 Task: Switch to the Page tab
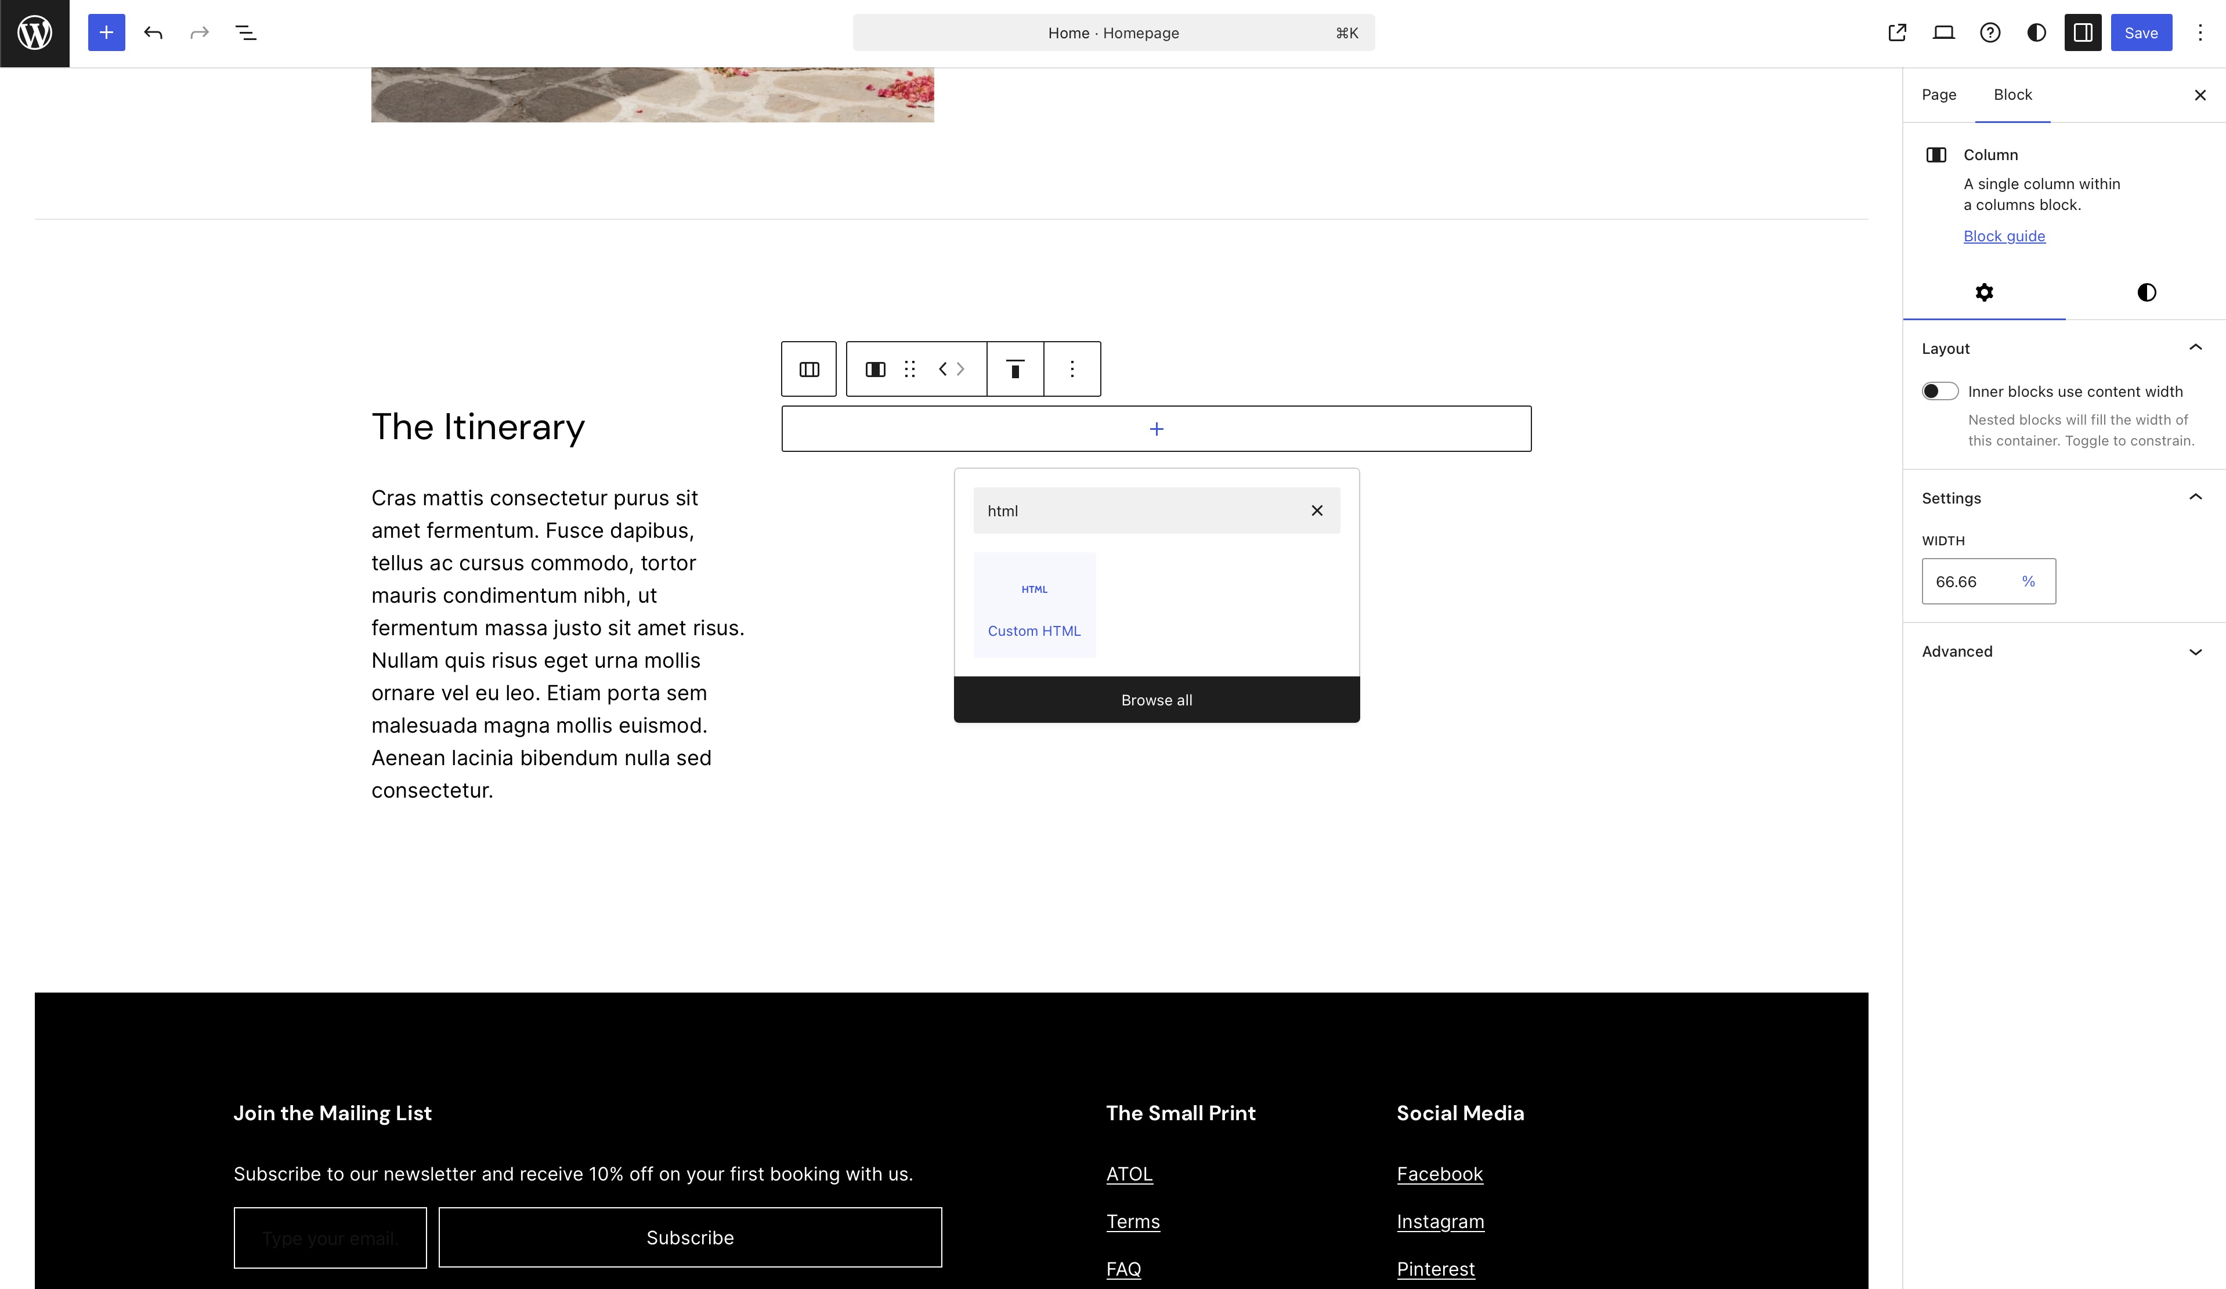(1938, 95)
